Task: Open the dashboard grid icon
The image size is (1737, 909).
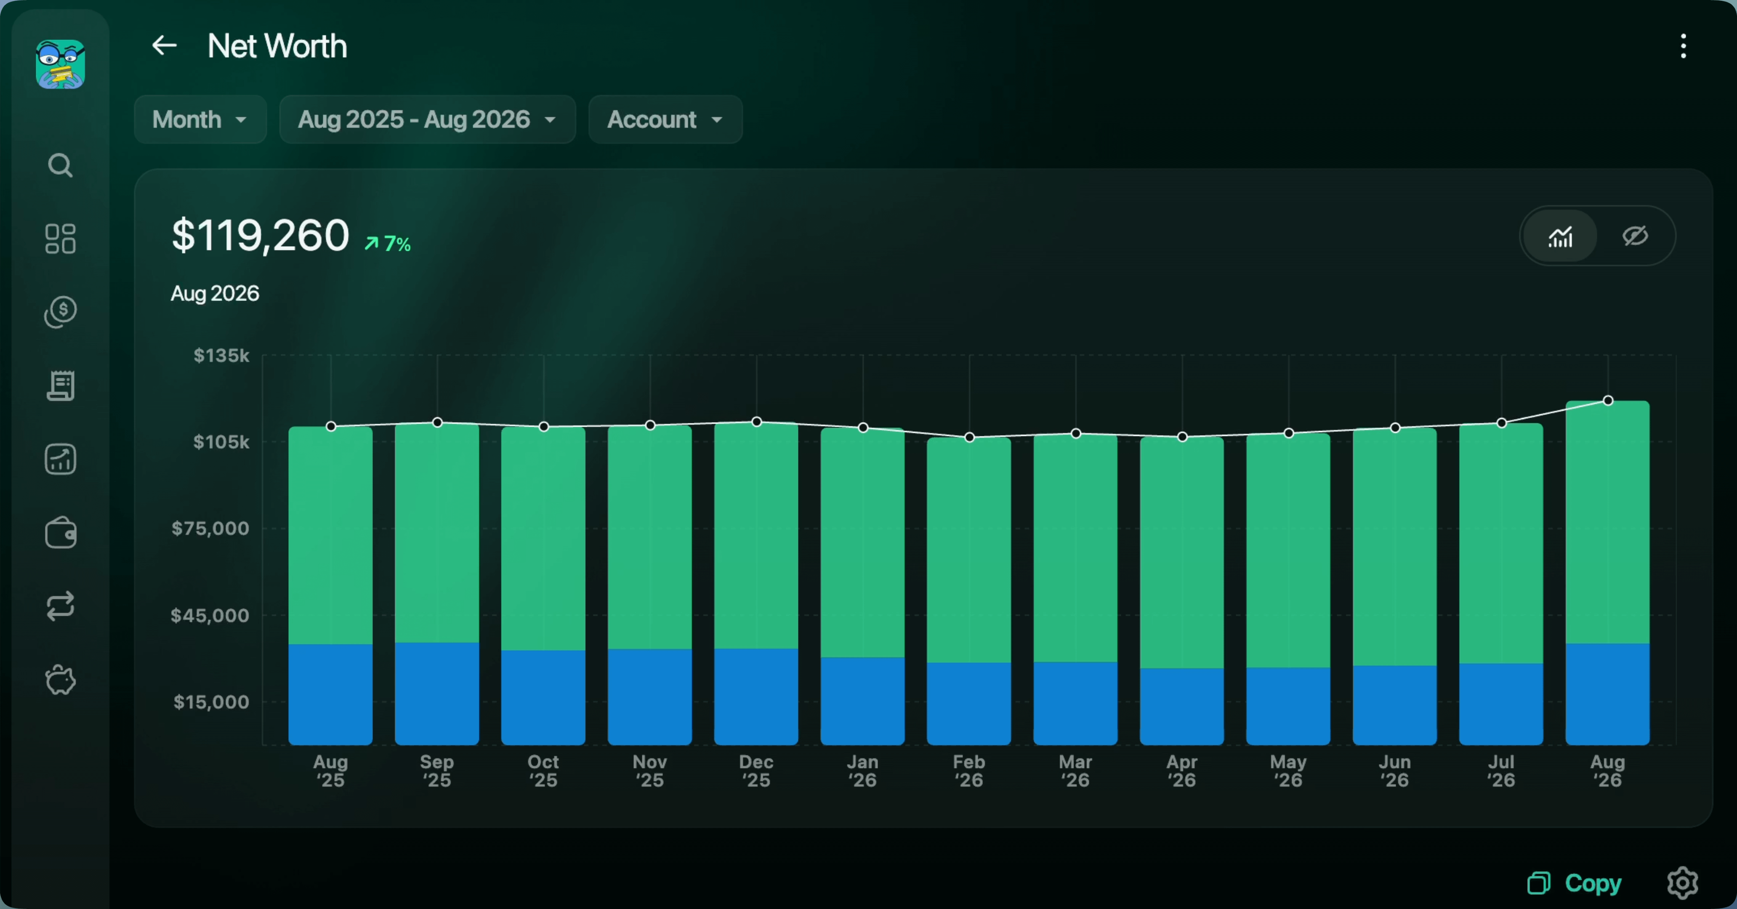Action: [60, 239]
